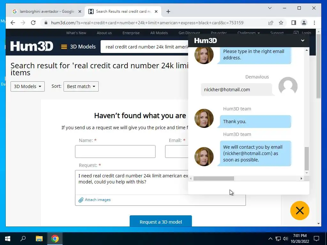This screenshot has width=327, height=245.
Task: Open Chrome side panel icon
Action: [x=294, y=23]
